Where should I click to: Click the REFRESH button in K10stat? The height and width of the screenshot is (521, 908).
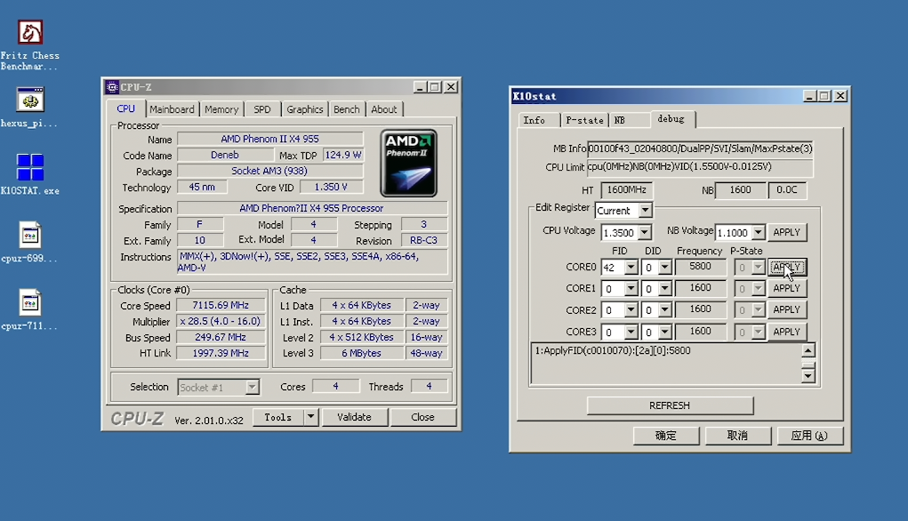pyautogui.click(x=670, y=405)
